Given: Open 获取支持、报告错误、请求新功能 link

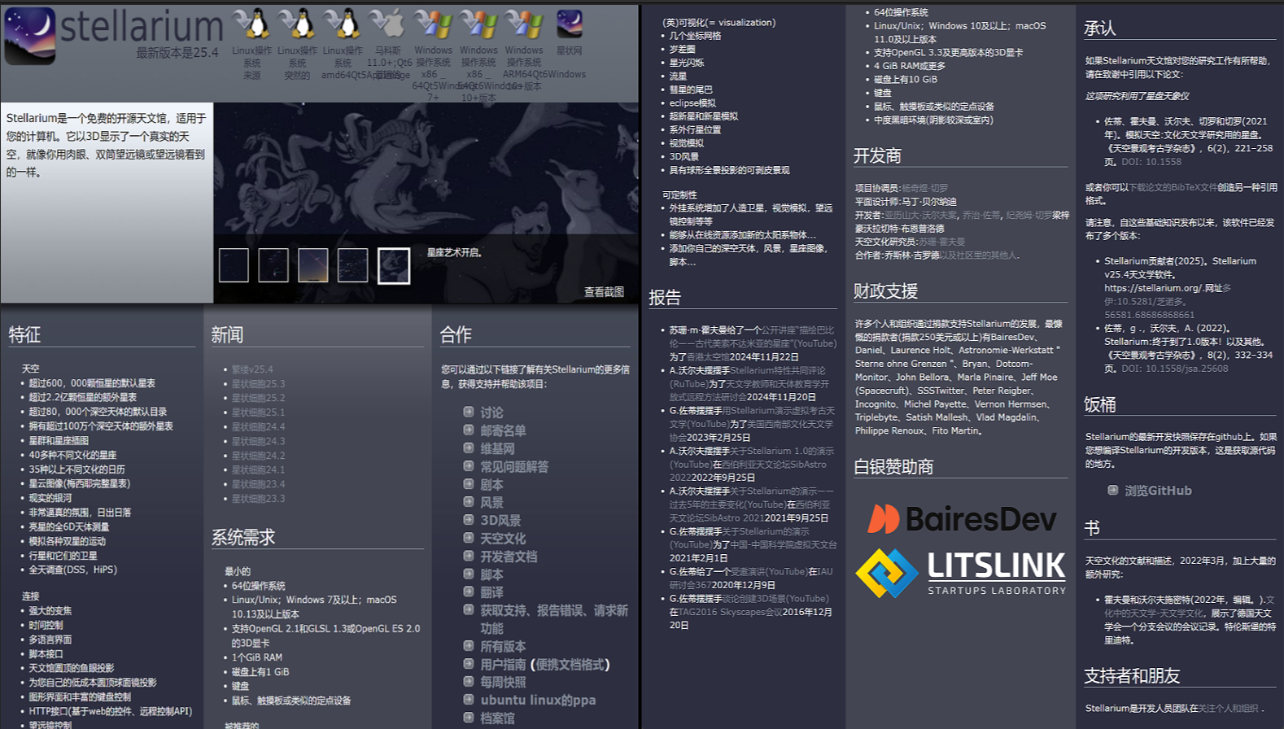Looking at the screenshot, I should tap(554, 619).
